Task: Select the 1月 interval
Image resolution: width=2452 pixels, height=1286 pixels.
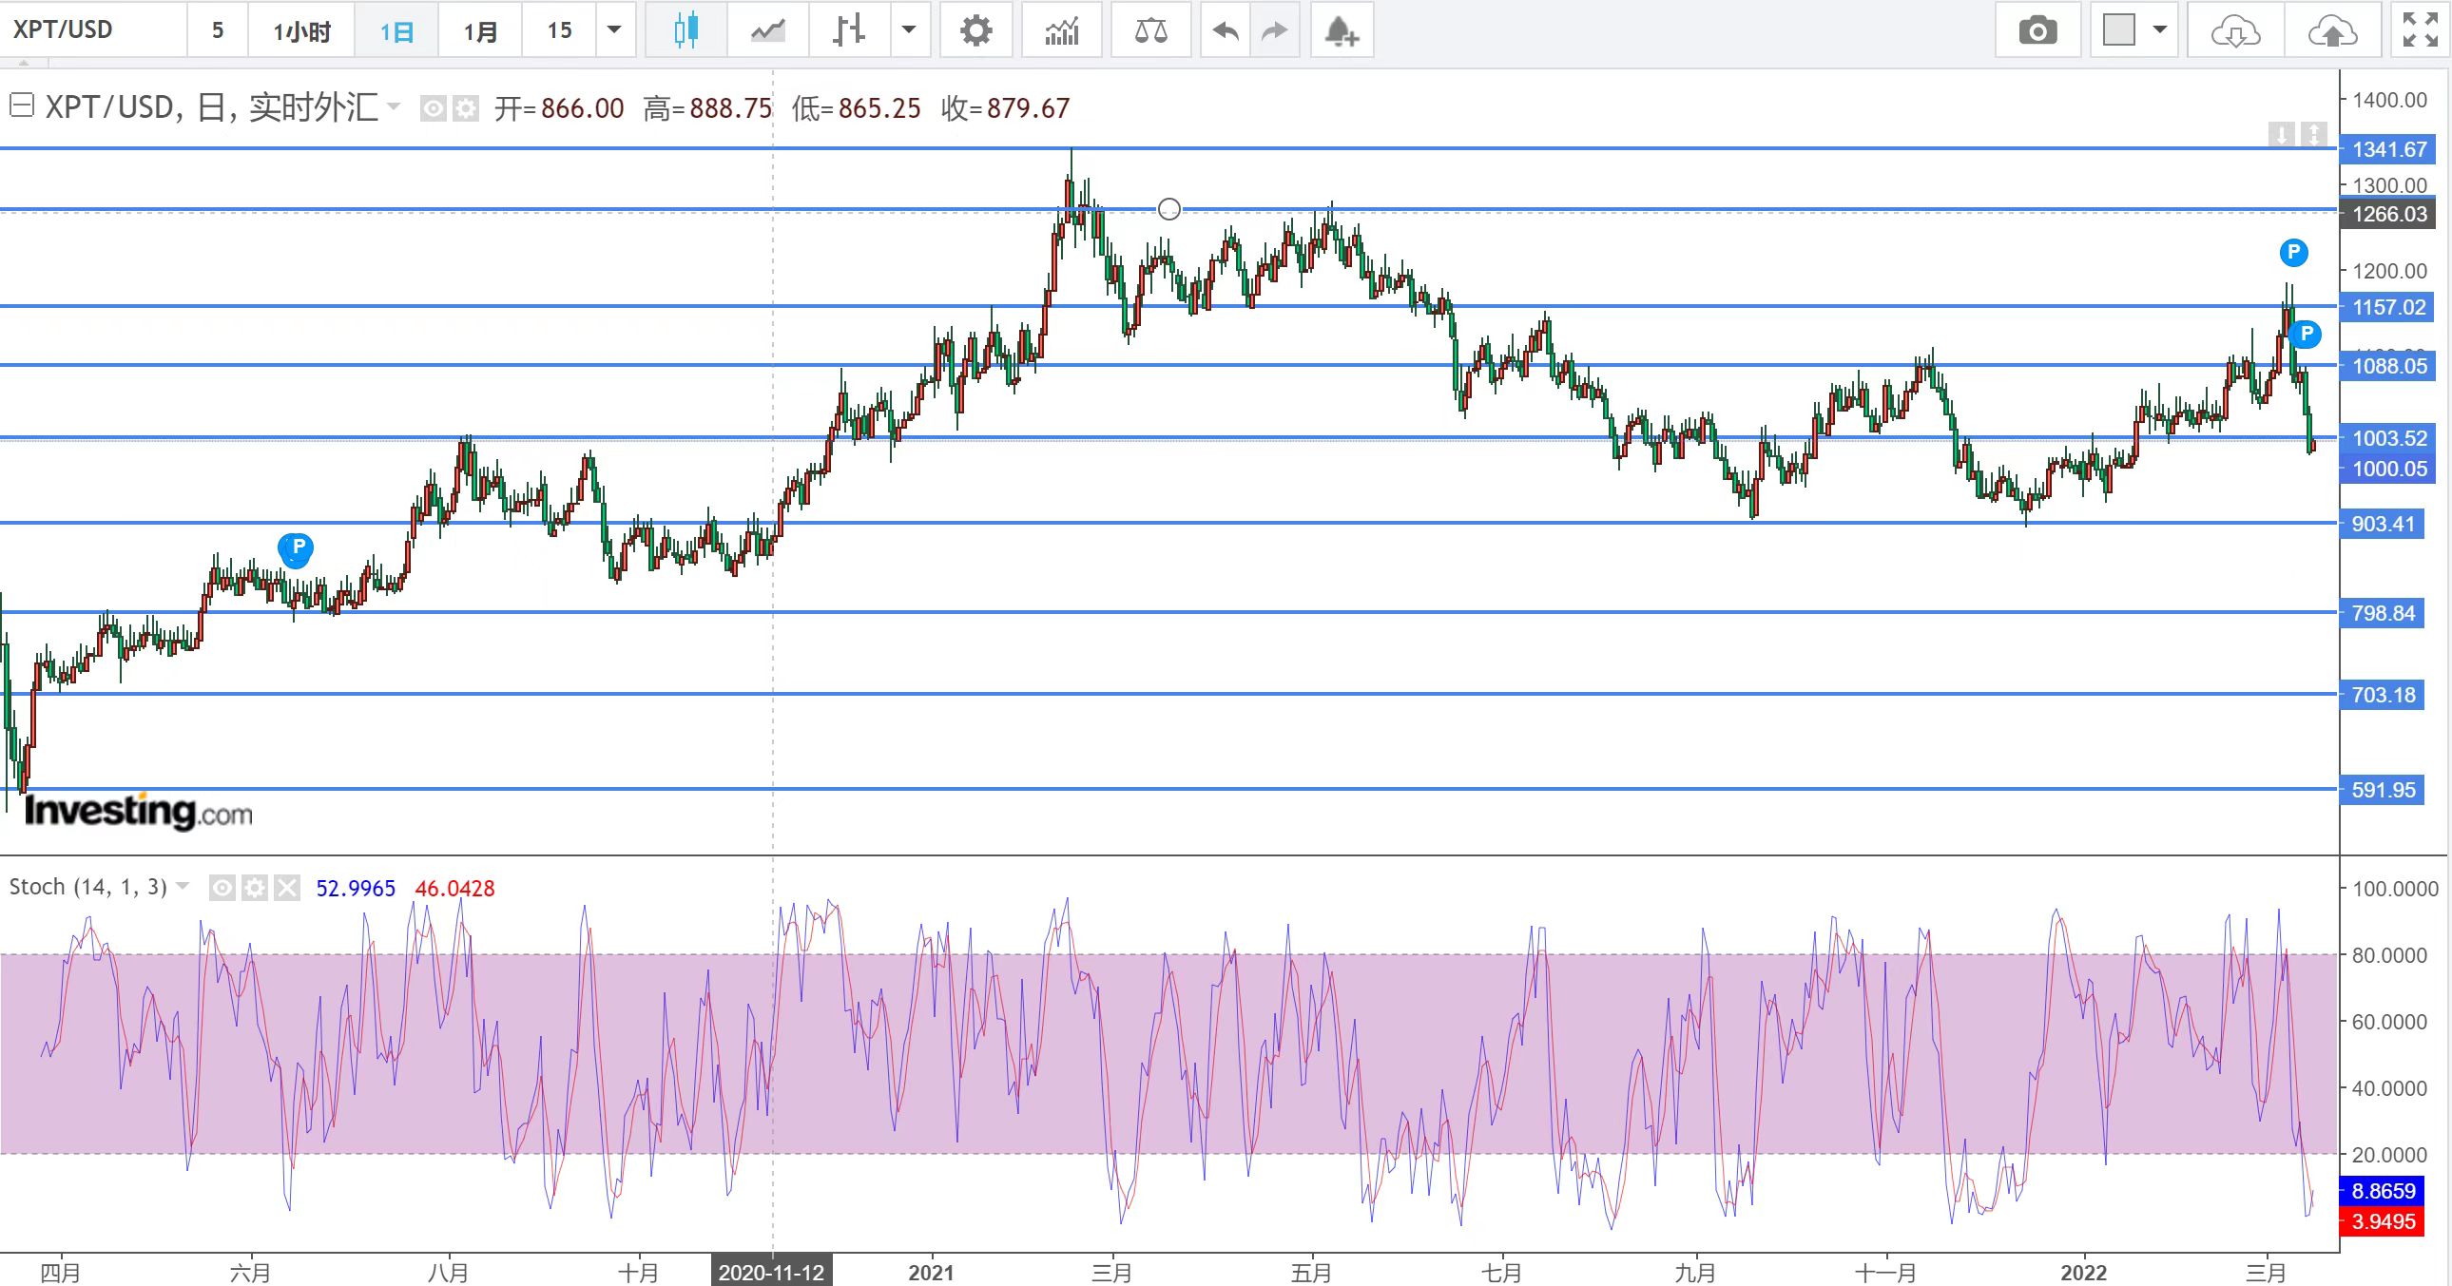Action: click(481, 30)
